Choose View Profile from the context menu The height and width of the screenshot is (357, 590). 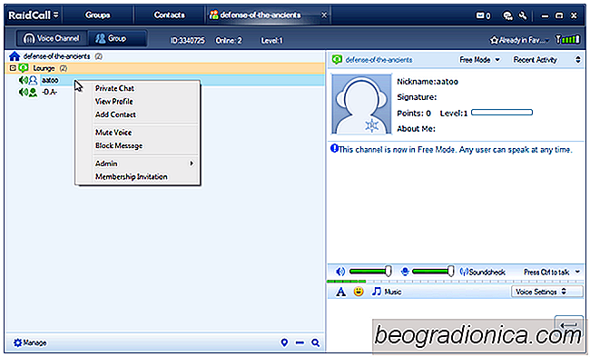[x=114, y=102]
